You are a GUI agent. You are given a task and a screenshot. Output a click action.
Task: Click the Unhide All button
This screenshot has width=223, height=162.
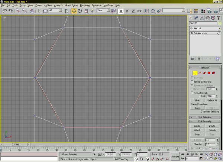point(213,100)
